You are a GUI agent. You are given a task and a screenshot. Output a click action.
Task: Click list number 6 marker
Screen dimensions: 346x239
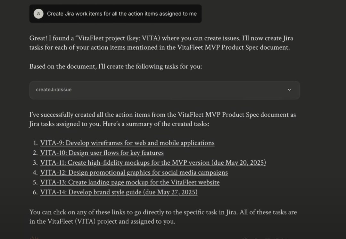35,193
